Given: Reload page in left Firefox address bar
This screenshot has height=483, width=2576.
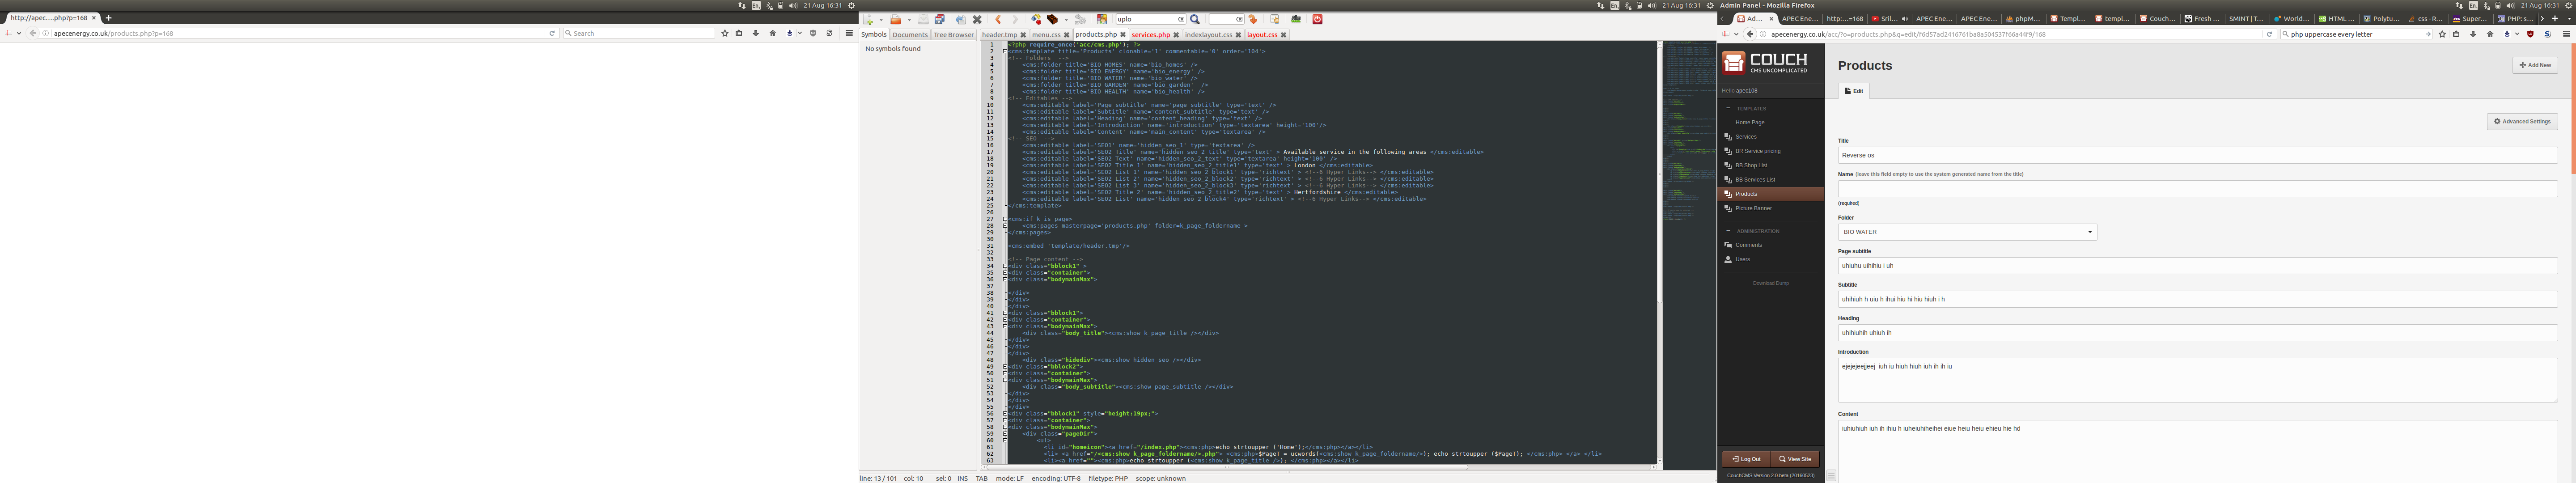Looking at the screenshot, I should (x=551, y=33).
